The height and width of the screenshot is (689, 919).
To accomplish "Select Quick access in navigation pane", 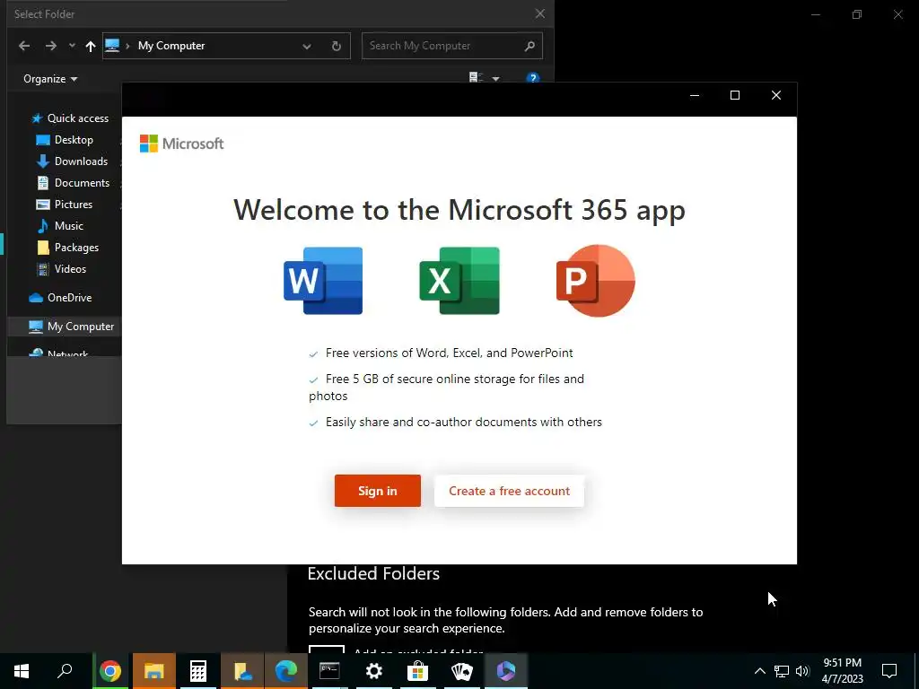I will click(70, 118).
